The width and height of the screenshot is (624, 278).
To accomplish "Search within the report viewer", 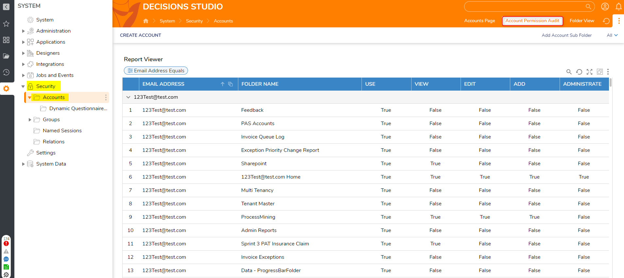I will 569,72.
